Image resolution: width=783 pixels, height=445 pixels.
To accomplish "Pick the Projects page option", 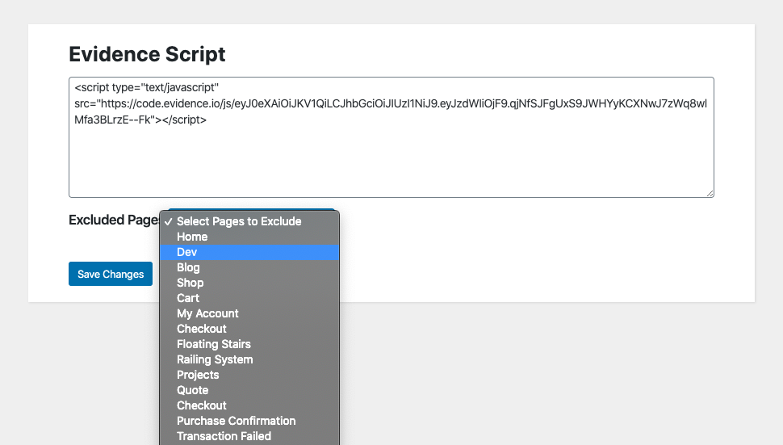I will (x=249, y=375).
